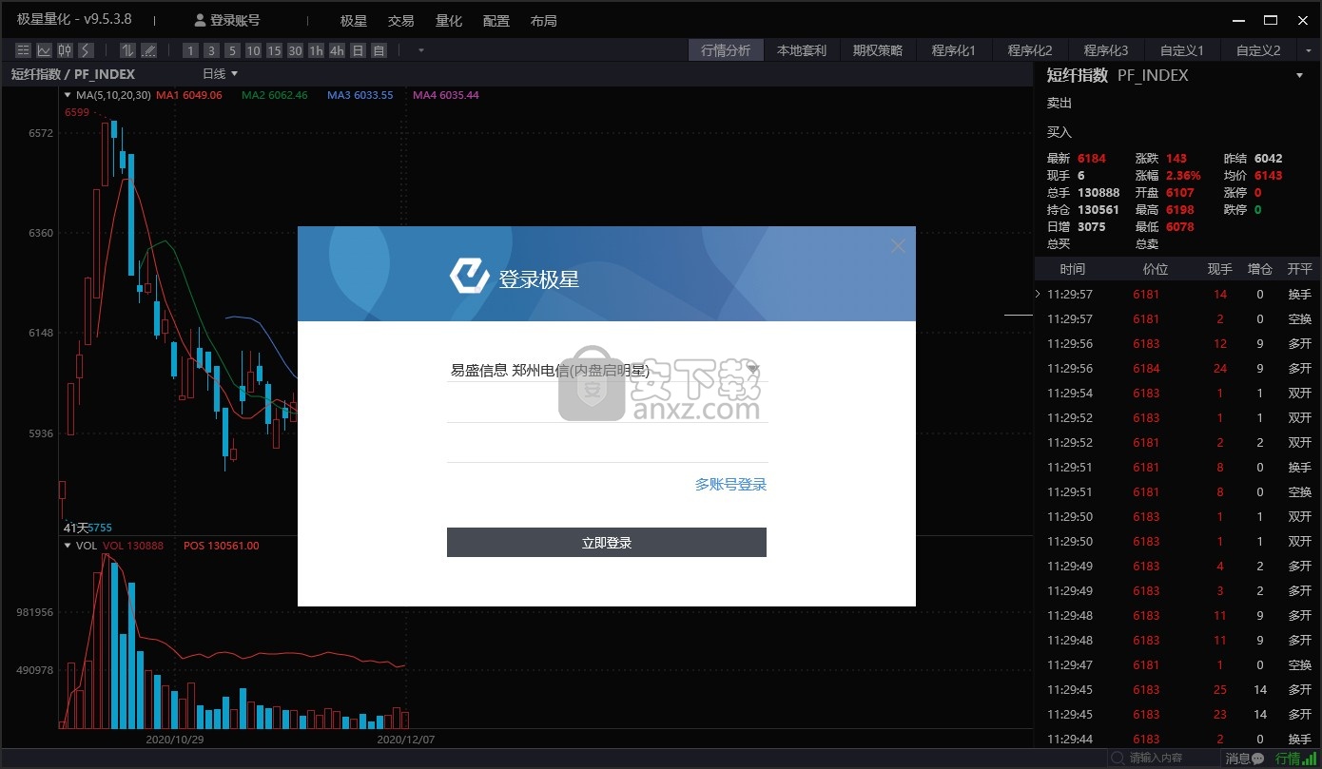Click the MA1 6049.06 indicator label
The image size is (1322, 769).
coord(189,95)
